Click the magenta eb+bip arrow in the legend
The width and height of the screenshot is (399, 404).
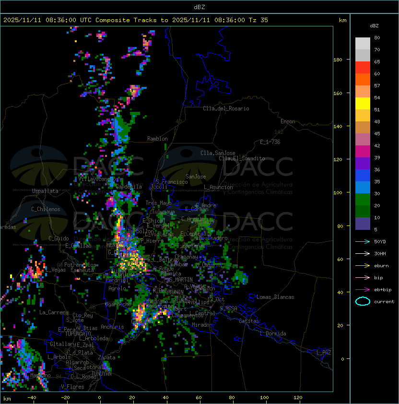click(363, 290)
